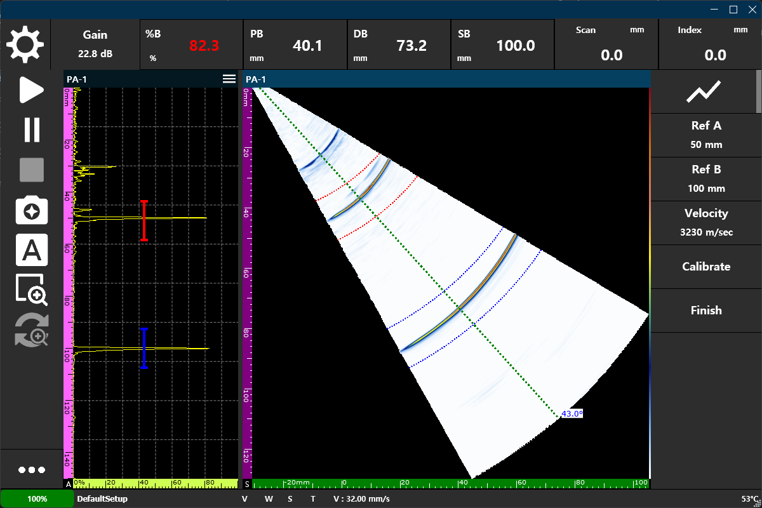Select the Gain 22.8 dB field
This screenshot has height=508, width=762.
tap(95, 44)
